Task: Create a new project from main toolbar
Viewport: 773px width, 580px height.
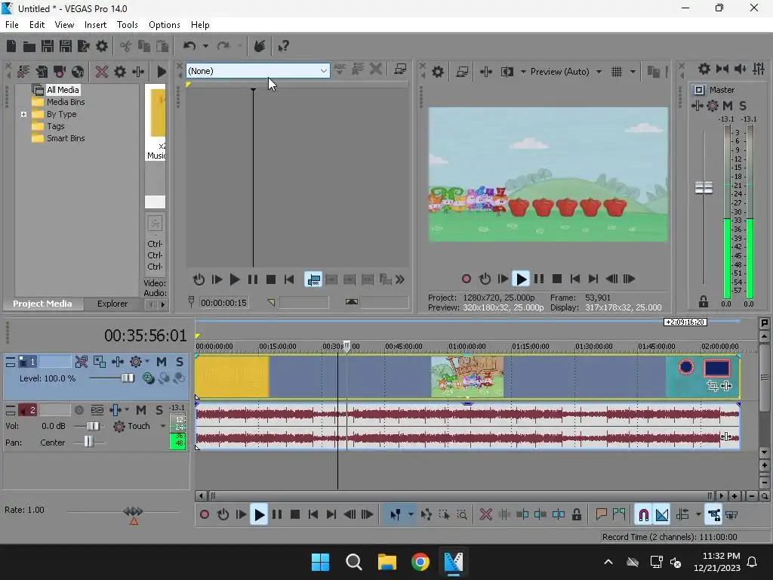Action: coord(11,46)
